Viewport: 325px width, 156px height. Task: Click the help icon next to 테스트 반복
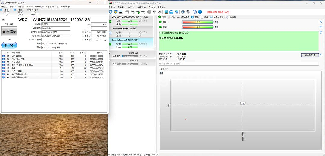tap(321, 55)
